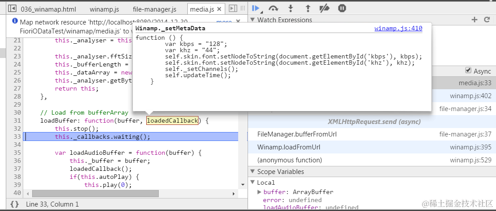Open the media.js:33 call frame link
496x211 pixels.
(475, 83)
